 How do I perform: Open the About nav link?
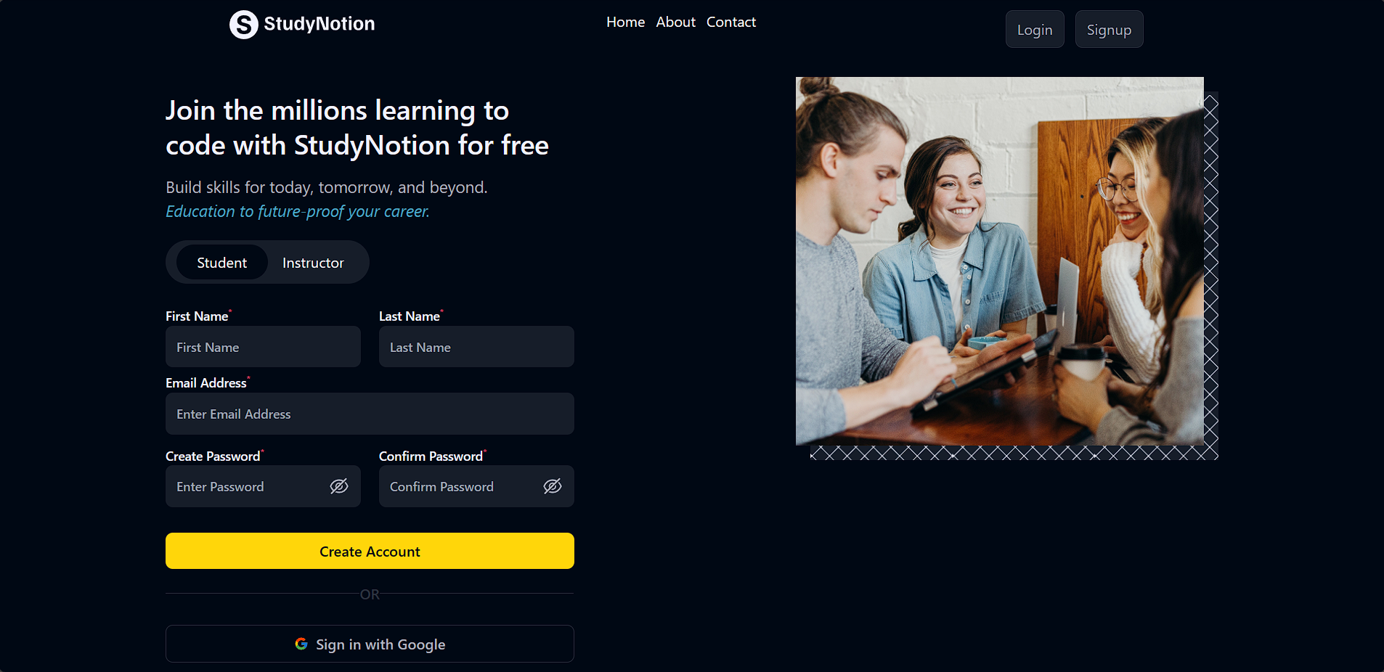[675, 22]
